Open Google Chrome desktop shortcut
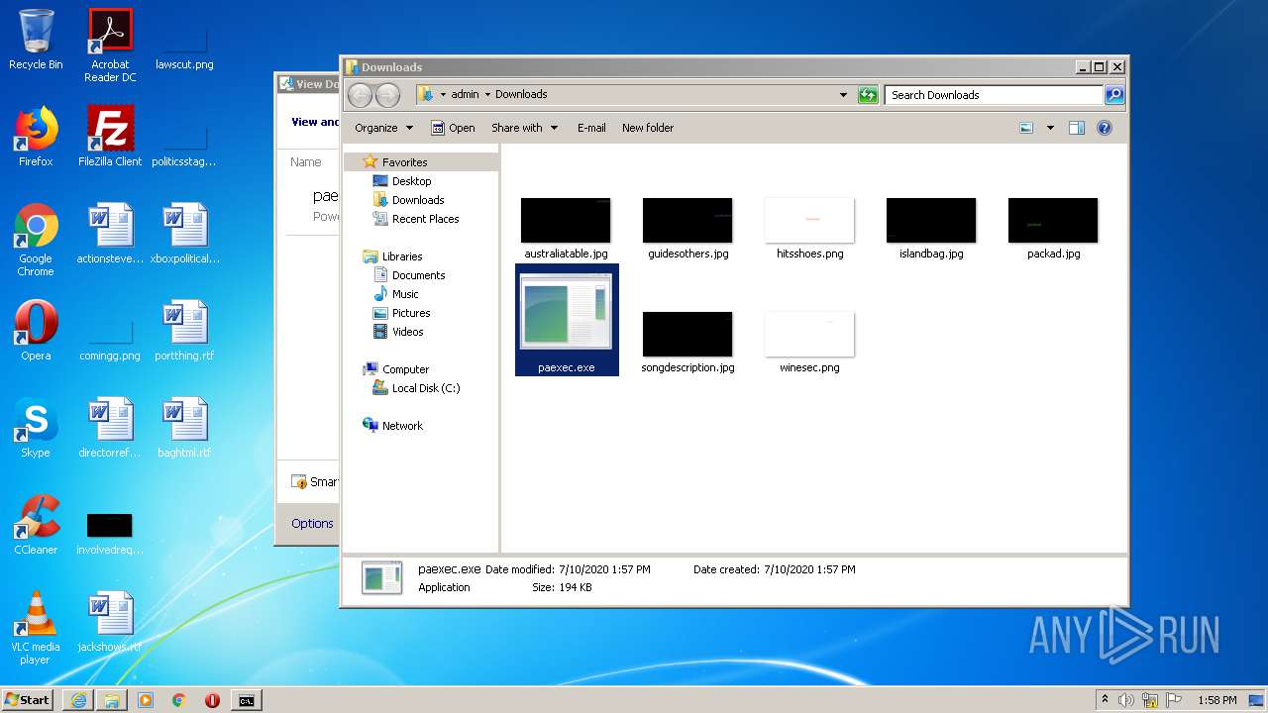The width and height of the screenshot is (1268, 713). (36, 240)
